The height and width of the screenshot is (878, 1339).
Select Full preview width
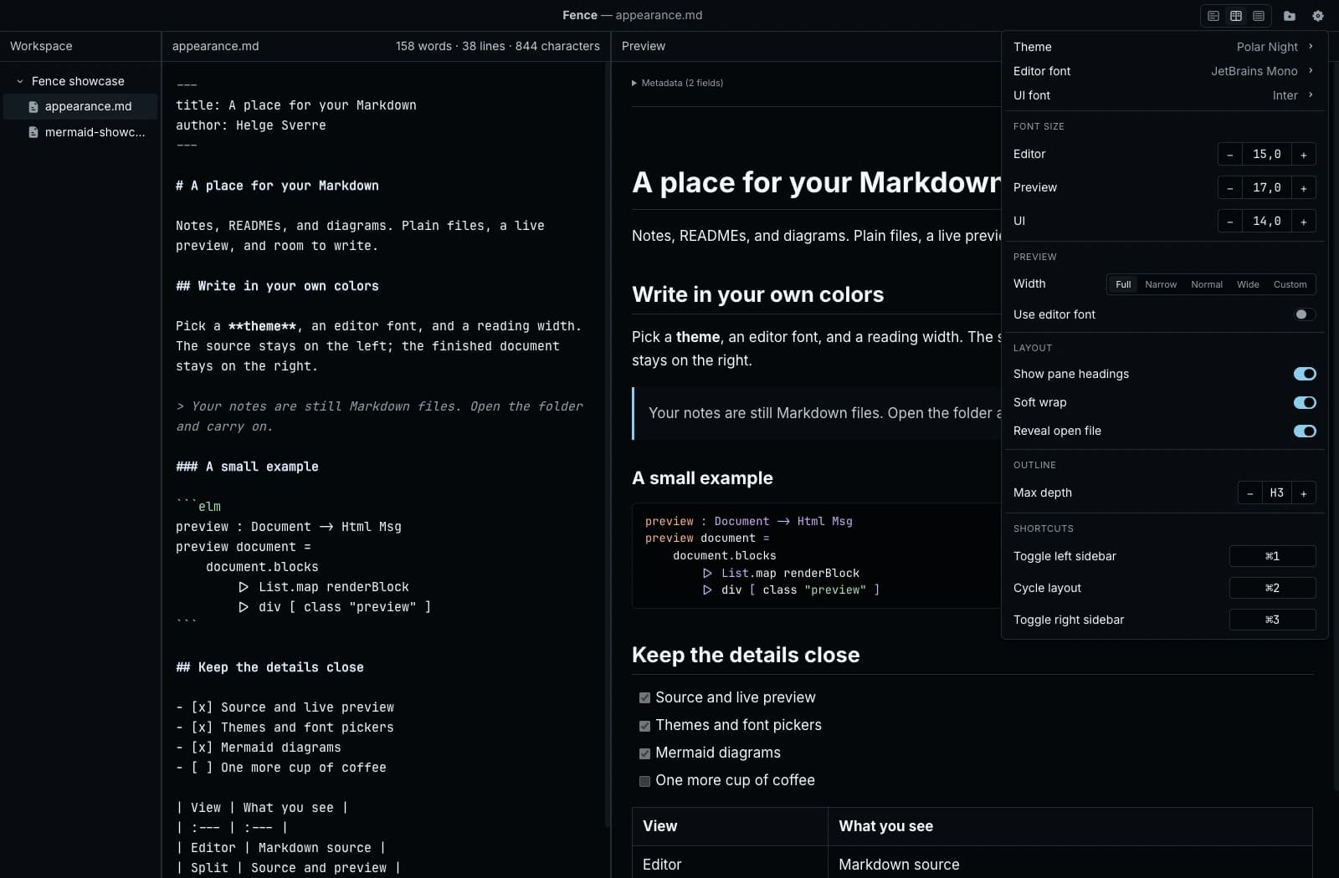[x=1123, y=284]
